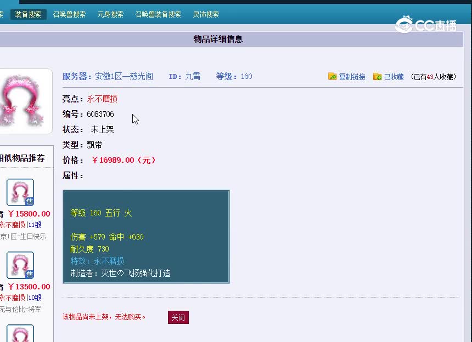Click the ￥13500.00 price text

tap(29, 287)
